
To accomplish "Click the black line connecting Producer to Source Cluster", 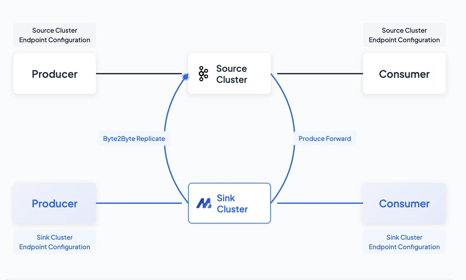I will click(139, 74).
